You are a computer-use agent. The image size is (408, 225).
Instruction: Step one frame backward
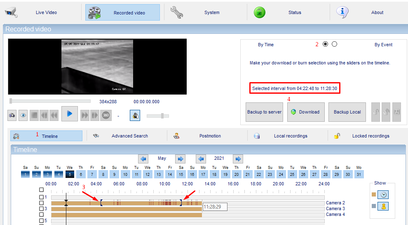(44, 115)
